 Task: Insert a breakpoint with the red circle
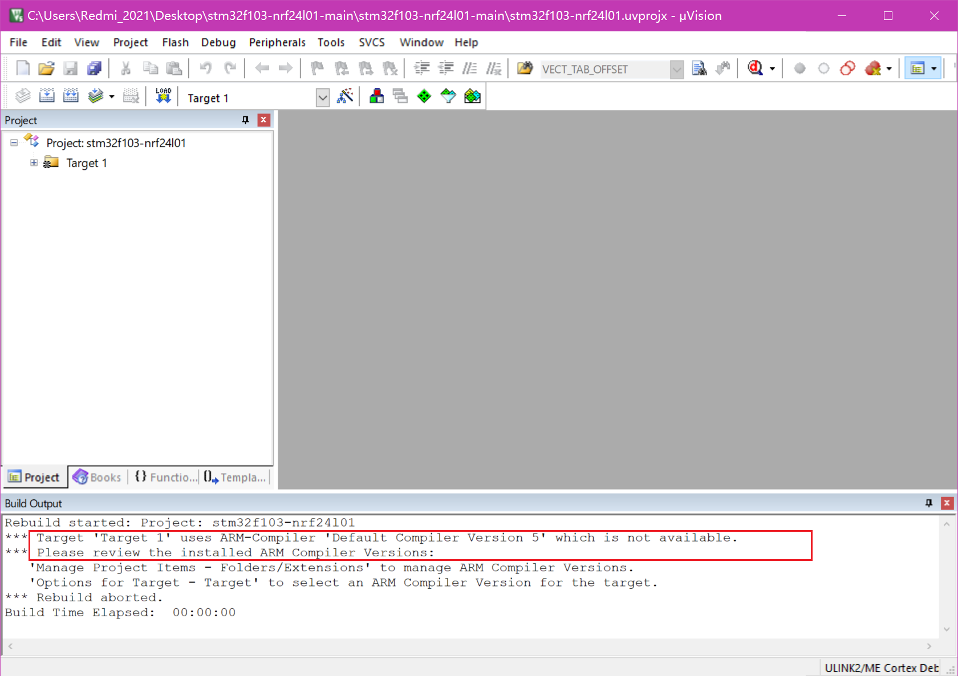(x=799, y=68)
